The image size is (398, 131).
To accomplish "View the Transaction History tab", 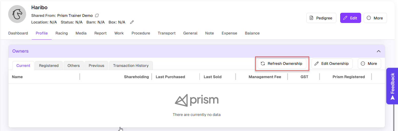I will (131, 66).
